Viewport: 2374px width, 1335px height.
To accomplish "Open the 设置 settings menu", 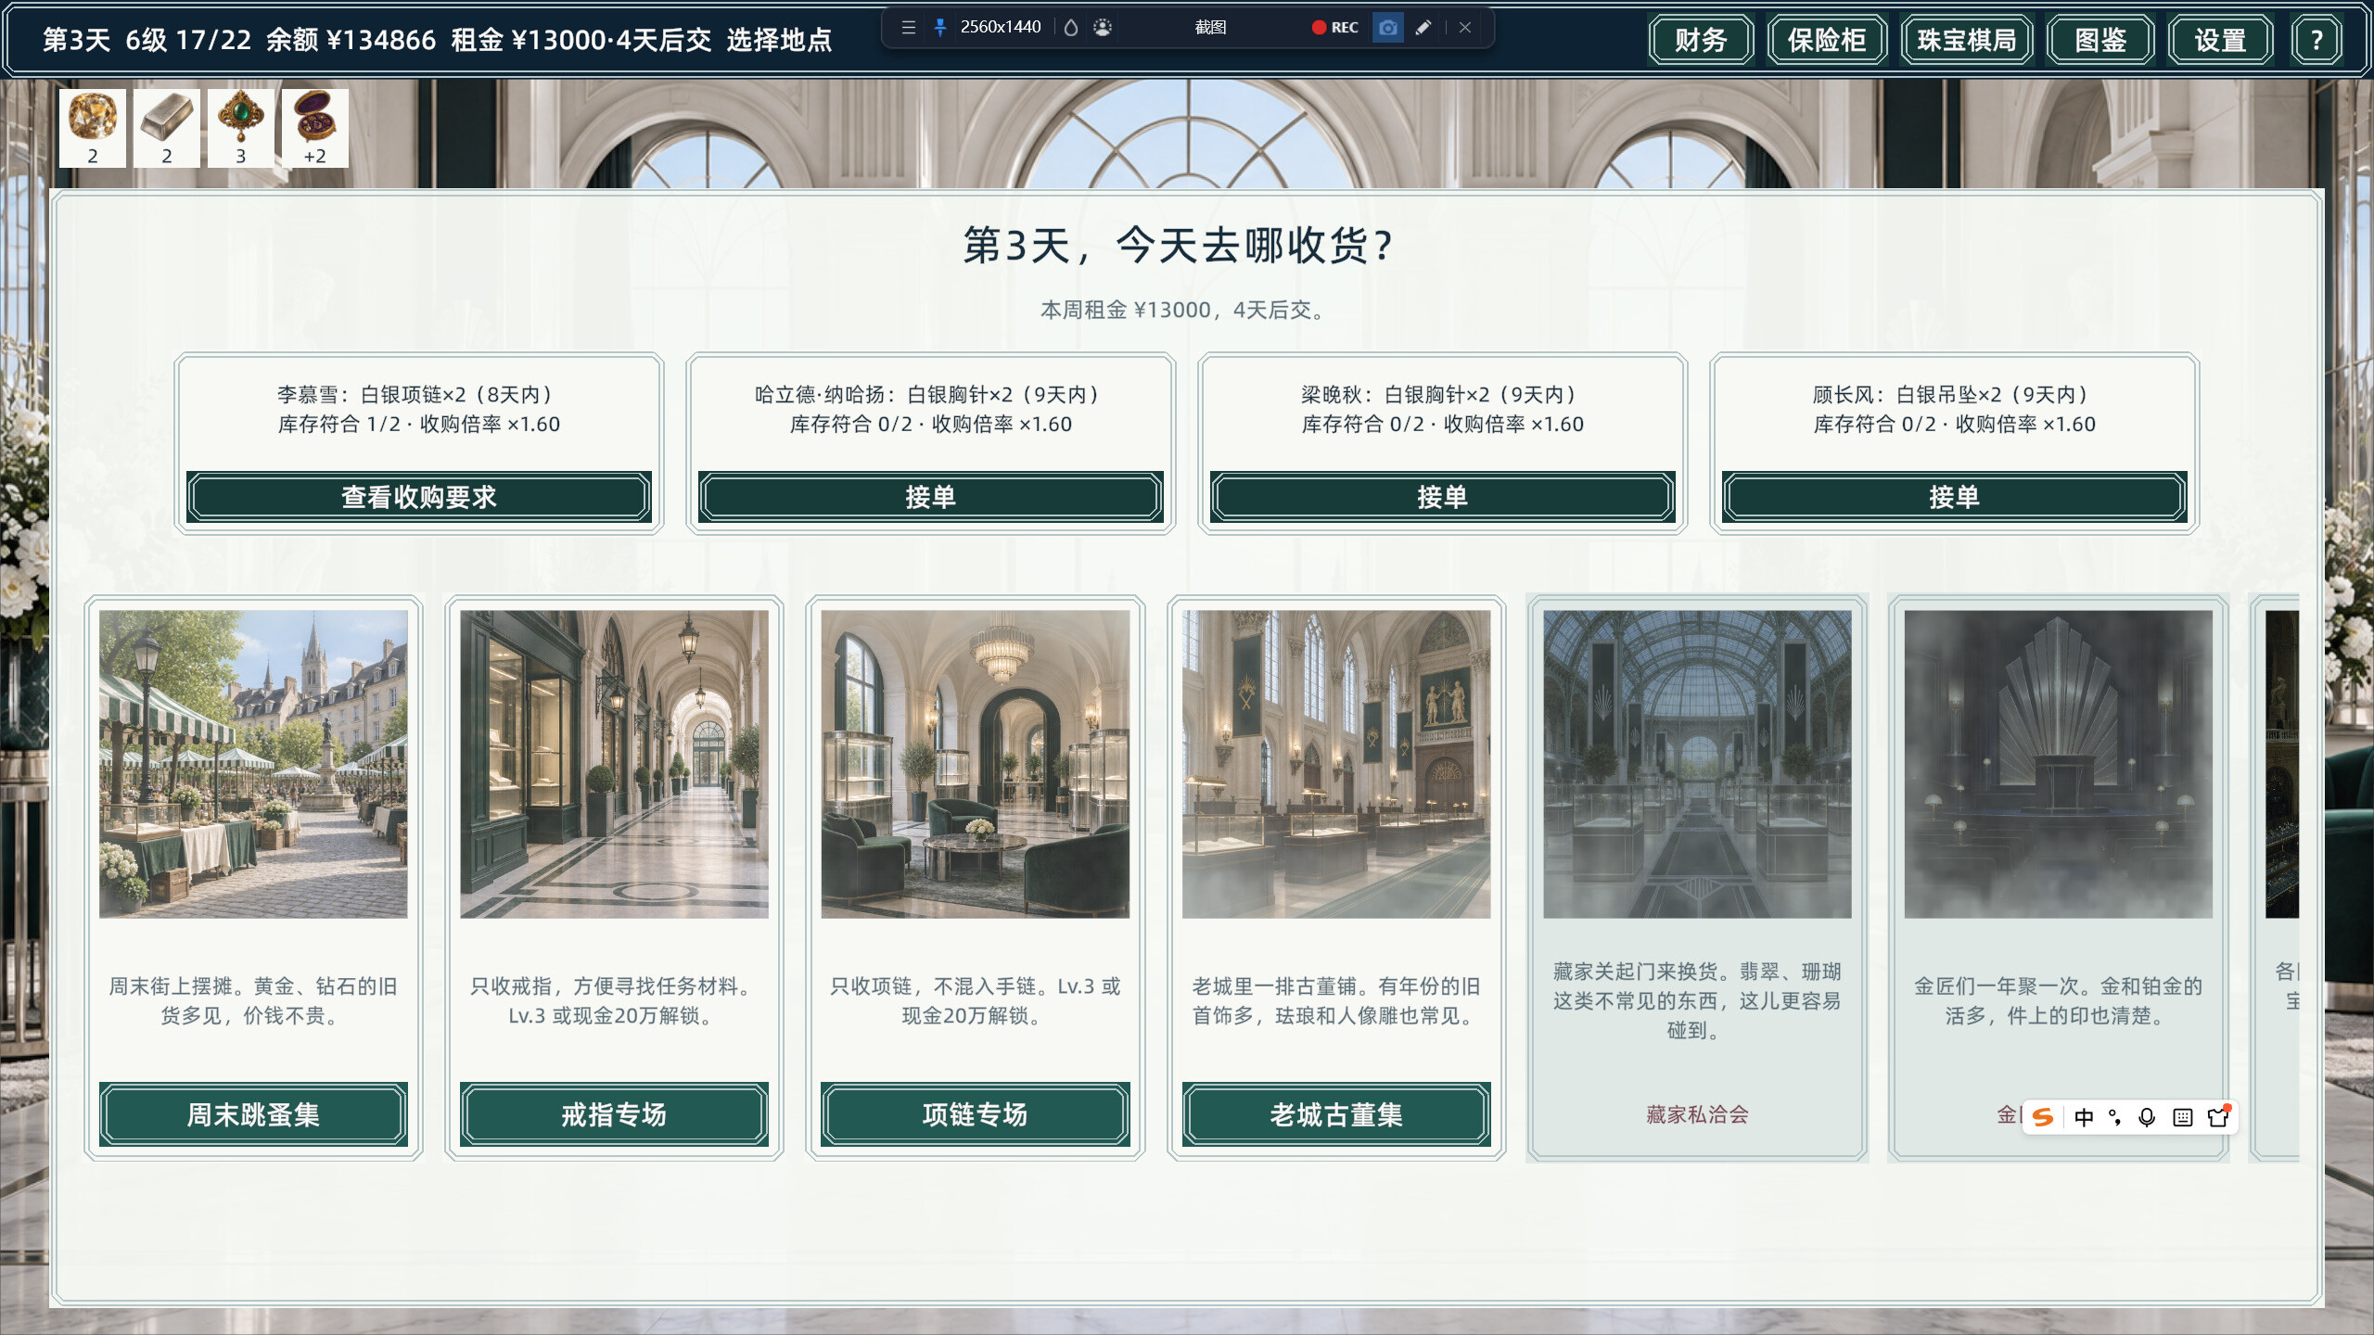I will point(2220,40).
